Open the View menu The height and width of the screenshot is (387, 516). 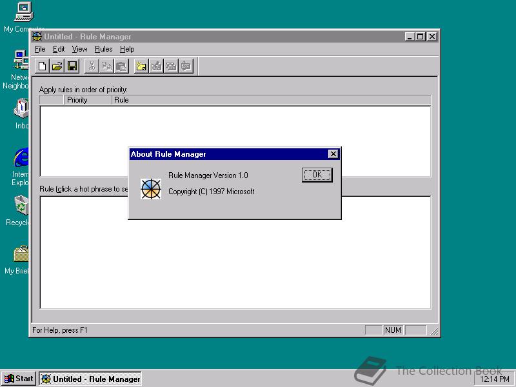pos(79,48)
